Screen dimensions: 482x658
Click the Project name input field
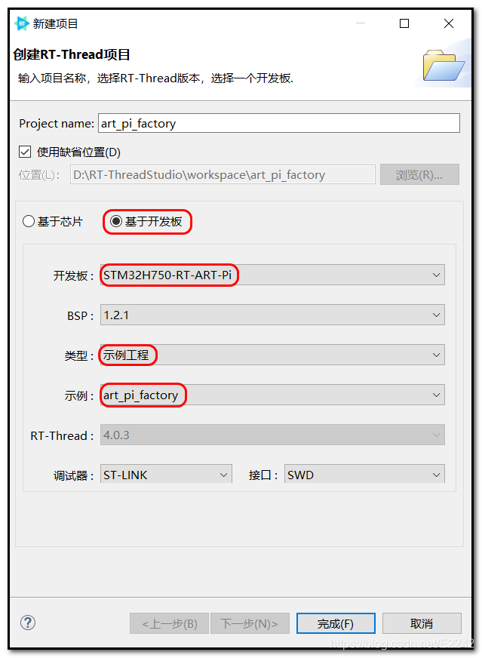pyautogui.click(x=279, y=123)
